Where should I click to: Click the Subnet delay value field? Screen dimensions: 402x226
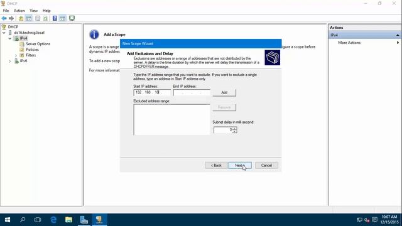tap(223, 130)
